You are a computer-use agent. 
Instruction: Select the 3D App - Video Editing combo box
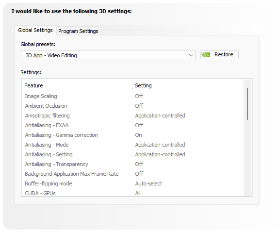point(108,55)
